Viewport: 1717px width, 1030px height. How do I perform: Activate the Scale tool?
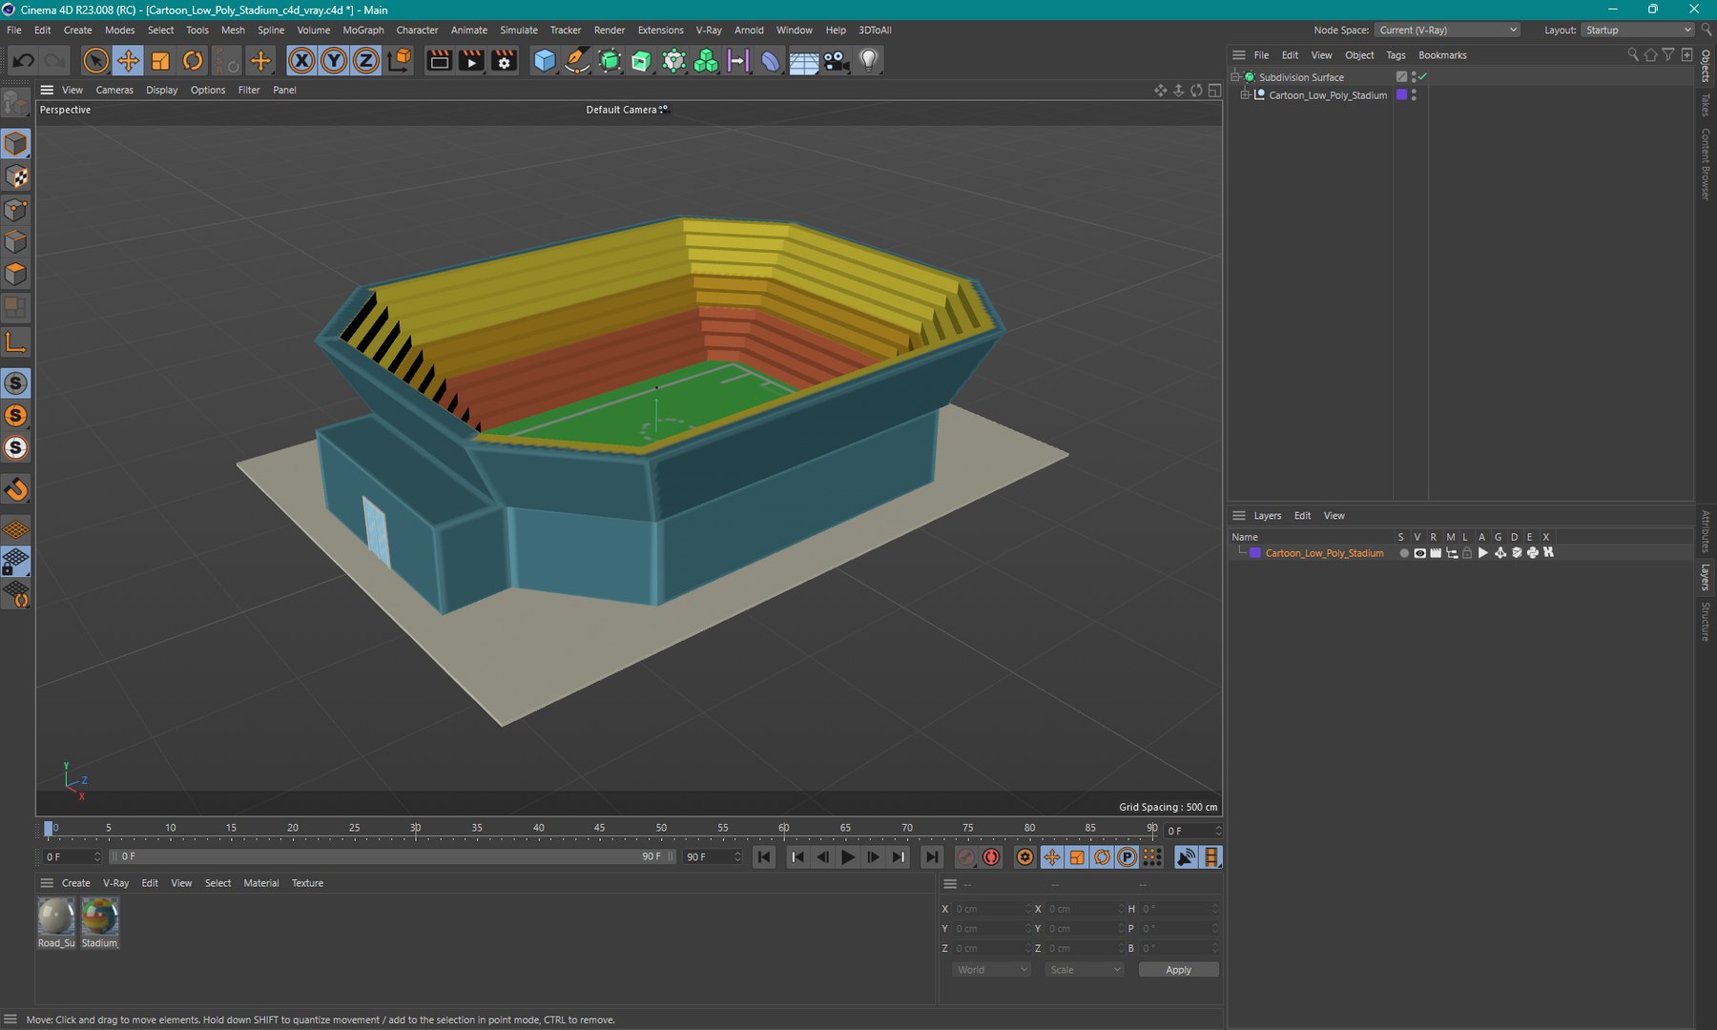pyautogui.click(x=160, y=61)
